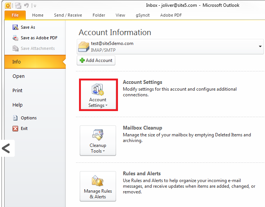
Task: Choose Open from the File menu list
Action: coord(19,76)
